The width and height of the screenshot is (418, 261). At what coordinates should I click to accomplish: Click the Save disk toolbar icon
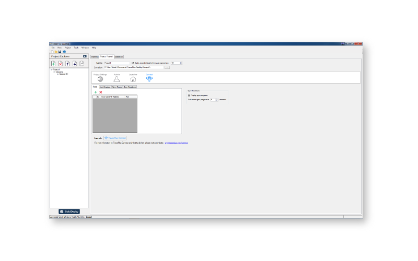click(x=60, y=52)
